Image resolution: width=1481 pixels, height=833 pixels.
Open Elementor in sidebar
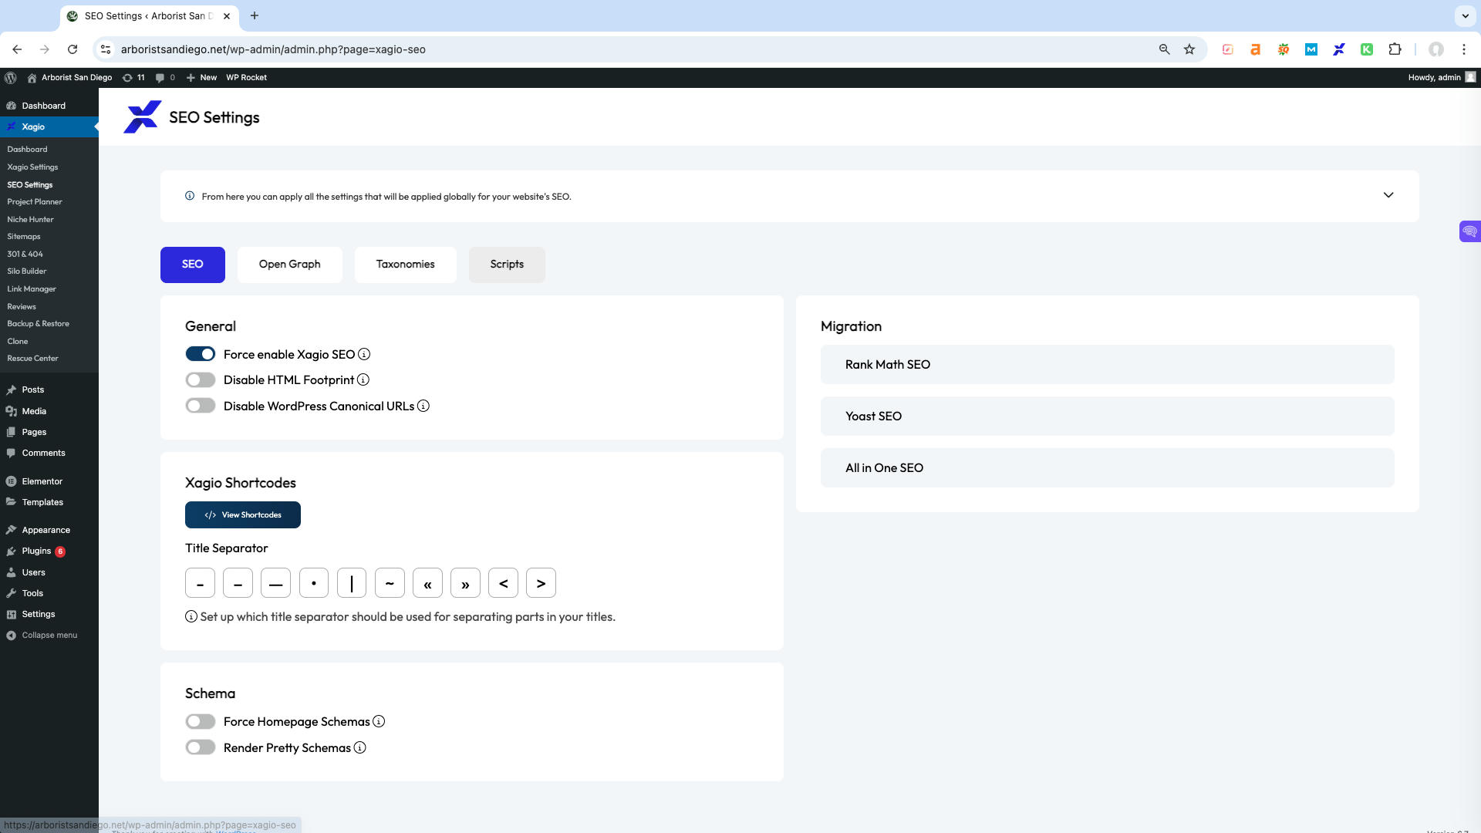click(x=42, y=481)
